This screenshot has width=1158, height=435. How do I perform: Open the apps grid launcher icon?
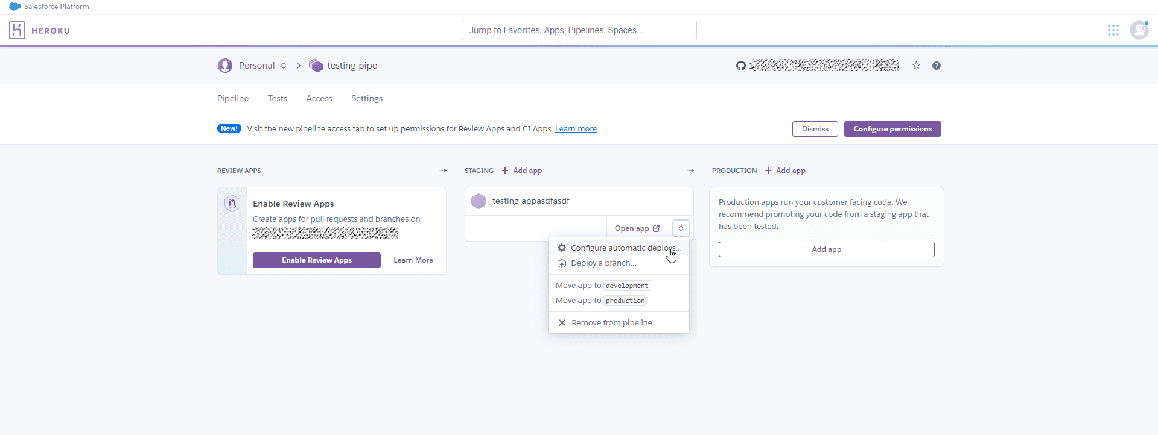click(1113, 30)
